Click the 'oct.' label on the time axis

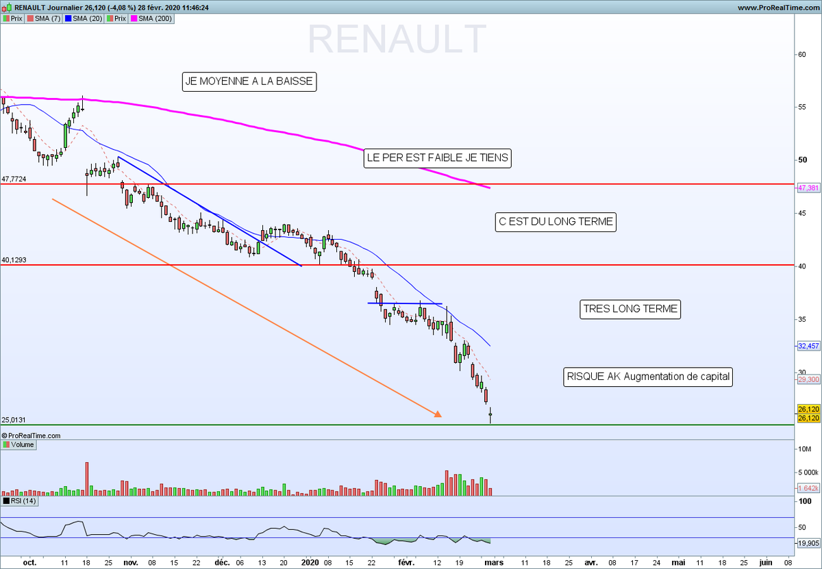tap(29, 562)
